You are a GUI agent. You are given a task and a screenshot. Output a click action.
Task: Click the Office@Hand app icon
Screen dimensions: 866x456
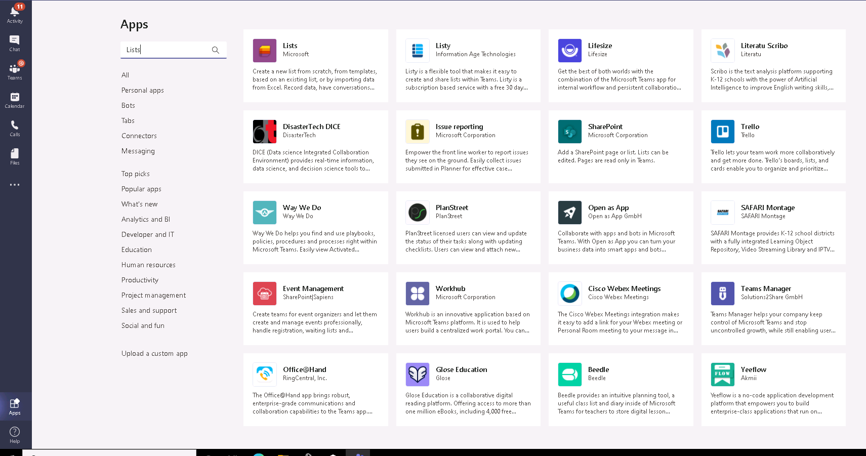[x=265, y=375]
